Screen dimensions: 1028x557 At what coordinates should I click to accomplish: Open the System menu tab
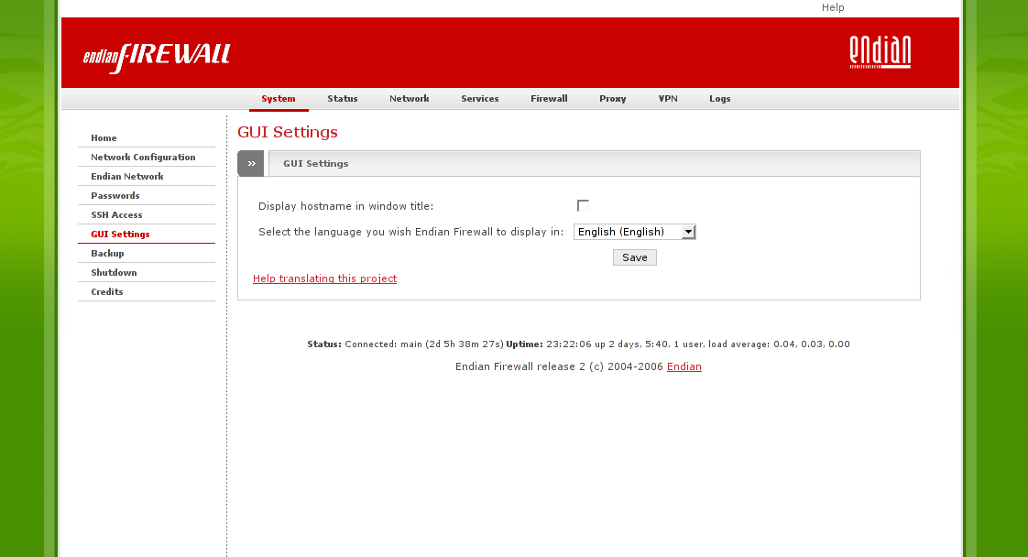pyautogui.click(x=279, y=99)
